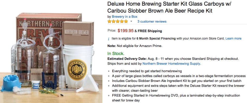The image size is (247, 103).
Task: Click the FREE Shipping label
Action: [150, 31]
